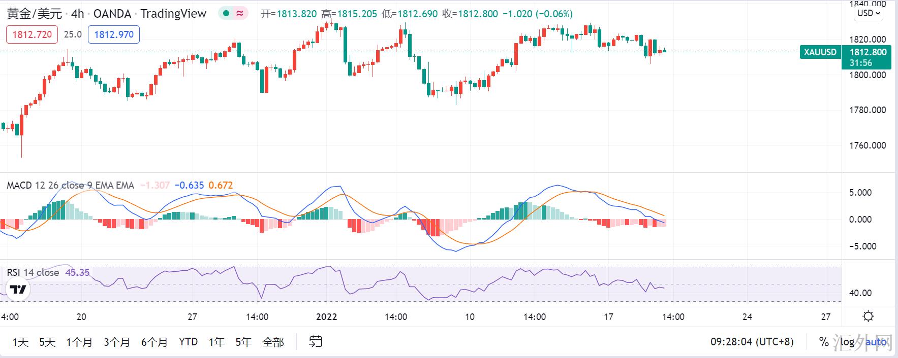Open the USD currency dropdown
The width and height of the screenshot is (898, 358).
(869, 13)
